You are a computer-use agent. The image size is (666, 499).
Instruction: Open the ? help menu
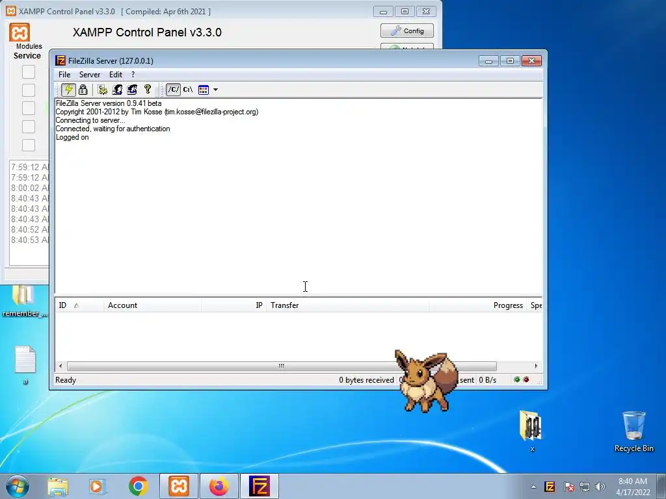pyautogui.click(x=133, y=75)
